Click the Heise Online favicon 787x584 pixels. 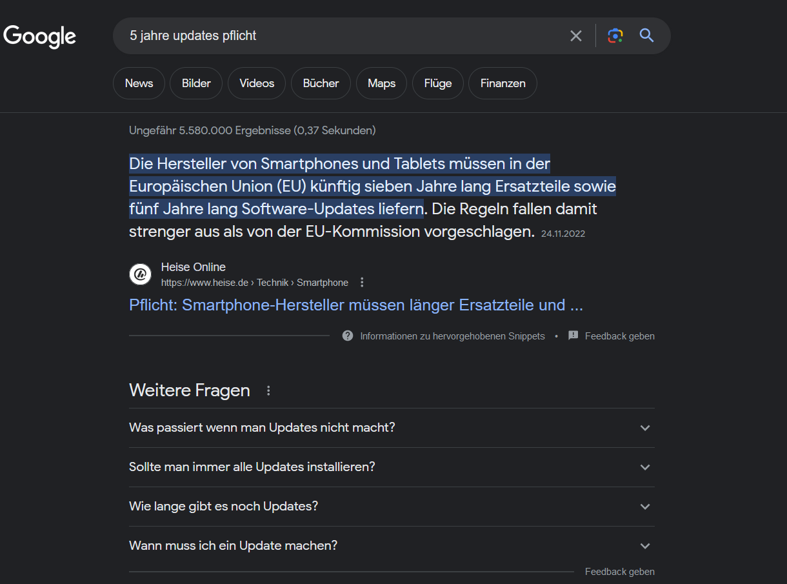click(x=140, y=274)
